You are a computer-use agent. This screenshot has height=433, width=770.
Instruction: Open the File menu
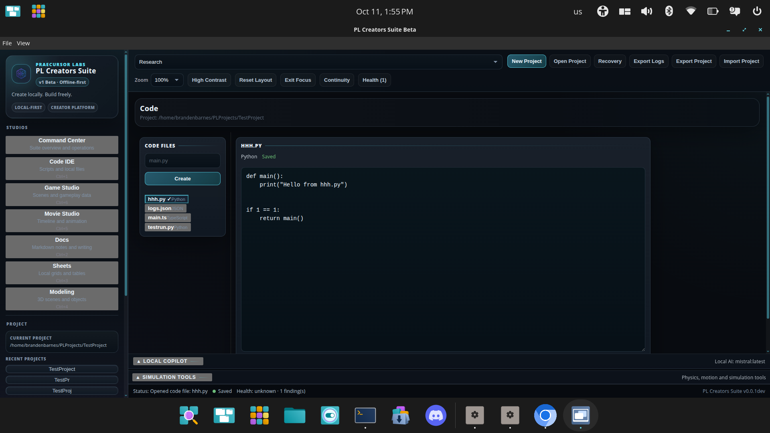click(7, 43)
